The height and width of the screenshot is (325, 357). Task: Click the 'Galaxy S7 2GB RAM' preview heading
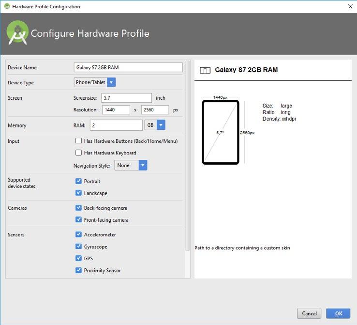(246, 70)
